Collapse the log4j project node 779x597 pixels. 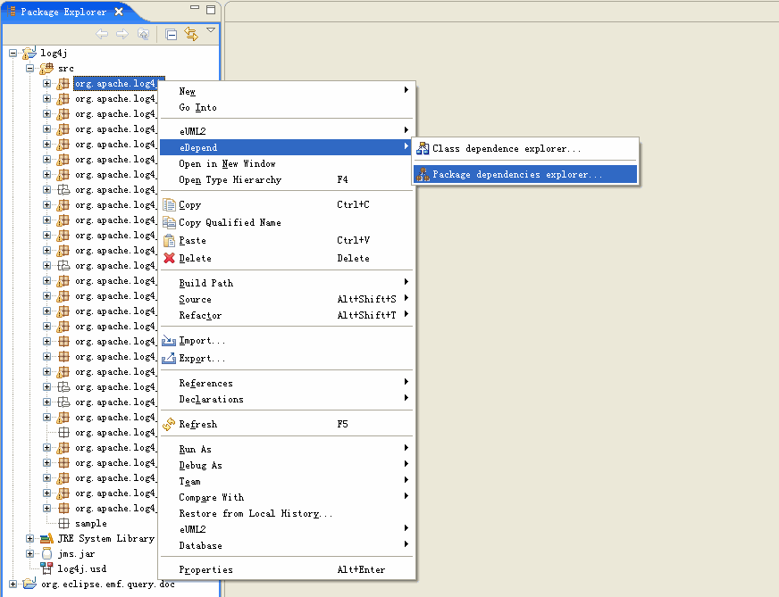[x=13, y=54]
